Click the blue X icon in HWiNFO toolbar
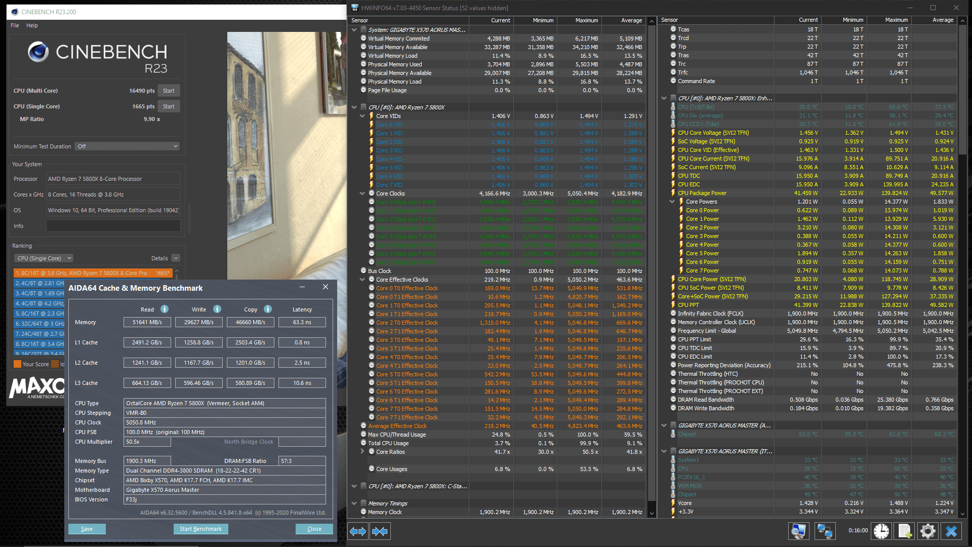Viewport: 972px width, 547px height. [x=951, y=531]
